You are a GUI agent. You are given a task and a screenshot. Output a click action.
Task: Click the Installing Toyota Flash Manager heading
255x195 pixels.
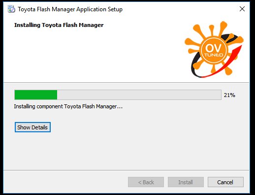[x=59, y=25]
